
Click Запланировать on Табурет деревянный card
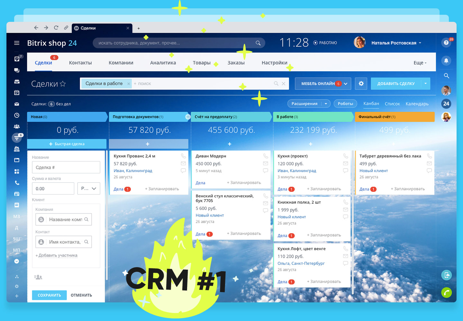pyautogui.click(x=408, y=189)
